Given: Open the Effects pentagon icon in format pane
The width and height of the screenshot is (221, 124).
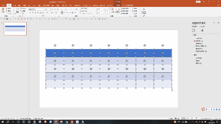Looking at the screenshot, I should tap(198, 30).
